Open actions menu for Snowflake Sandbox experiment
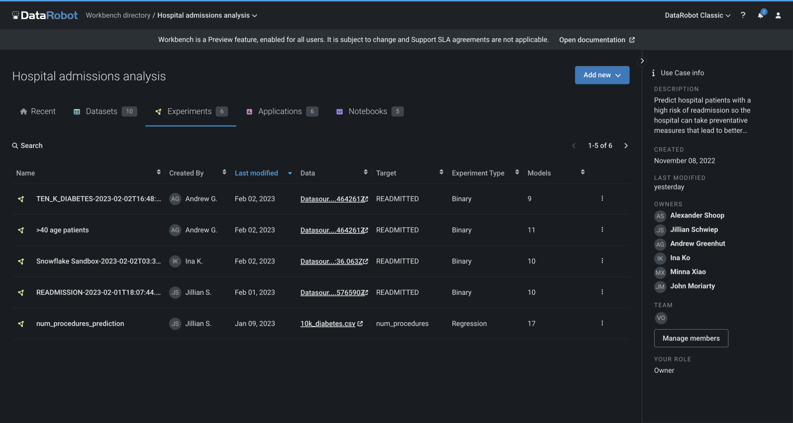 coord(602,261)
